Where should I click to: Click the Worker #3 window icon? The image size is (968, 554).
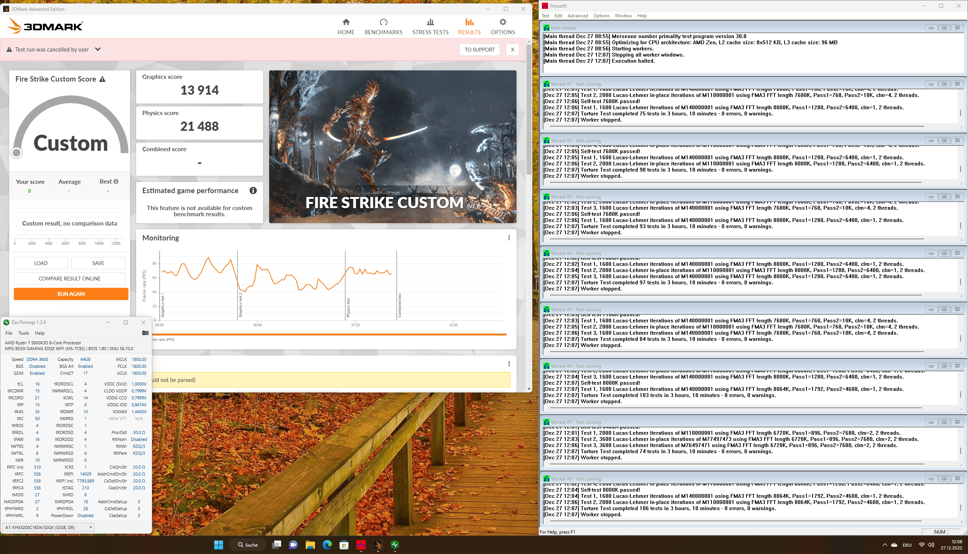point(546,197)
